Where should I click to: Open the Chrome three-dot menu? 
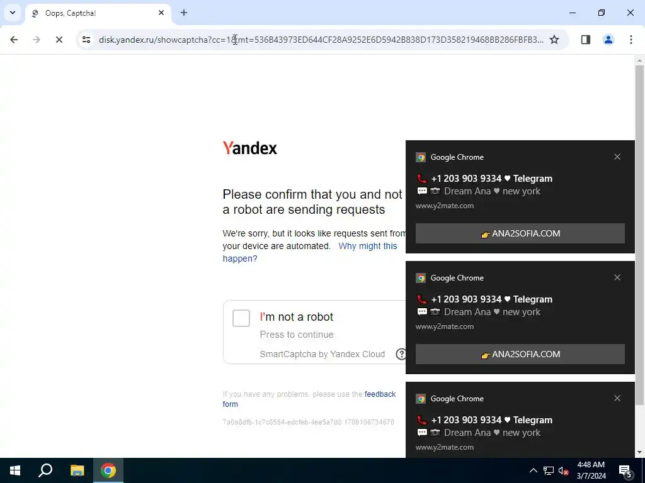631,40
